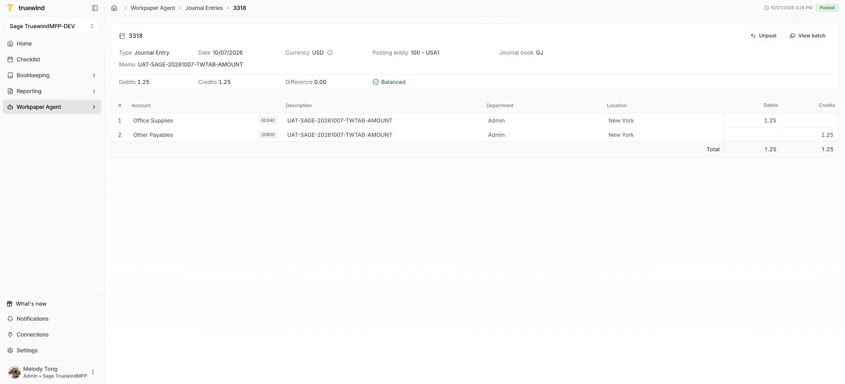Click the 1.25 credit in Other Payables row

point(827,135)
